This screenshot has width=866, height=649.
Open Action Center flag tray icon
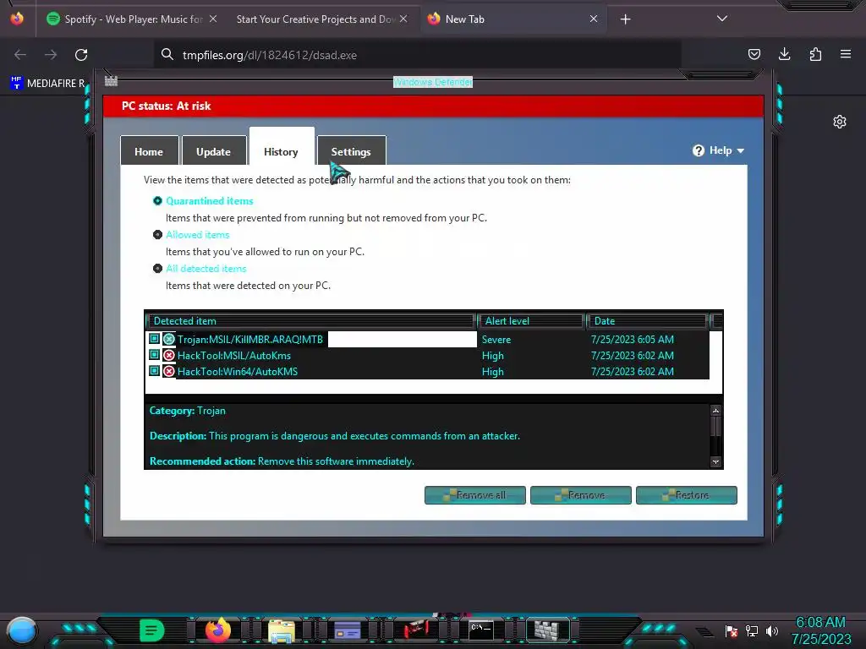(732, 630)
